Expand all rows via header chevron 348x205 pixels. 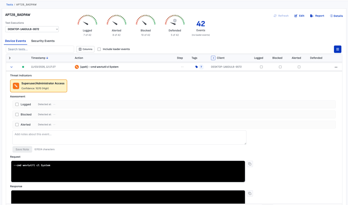coord(10,58)
